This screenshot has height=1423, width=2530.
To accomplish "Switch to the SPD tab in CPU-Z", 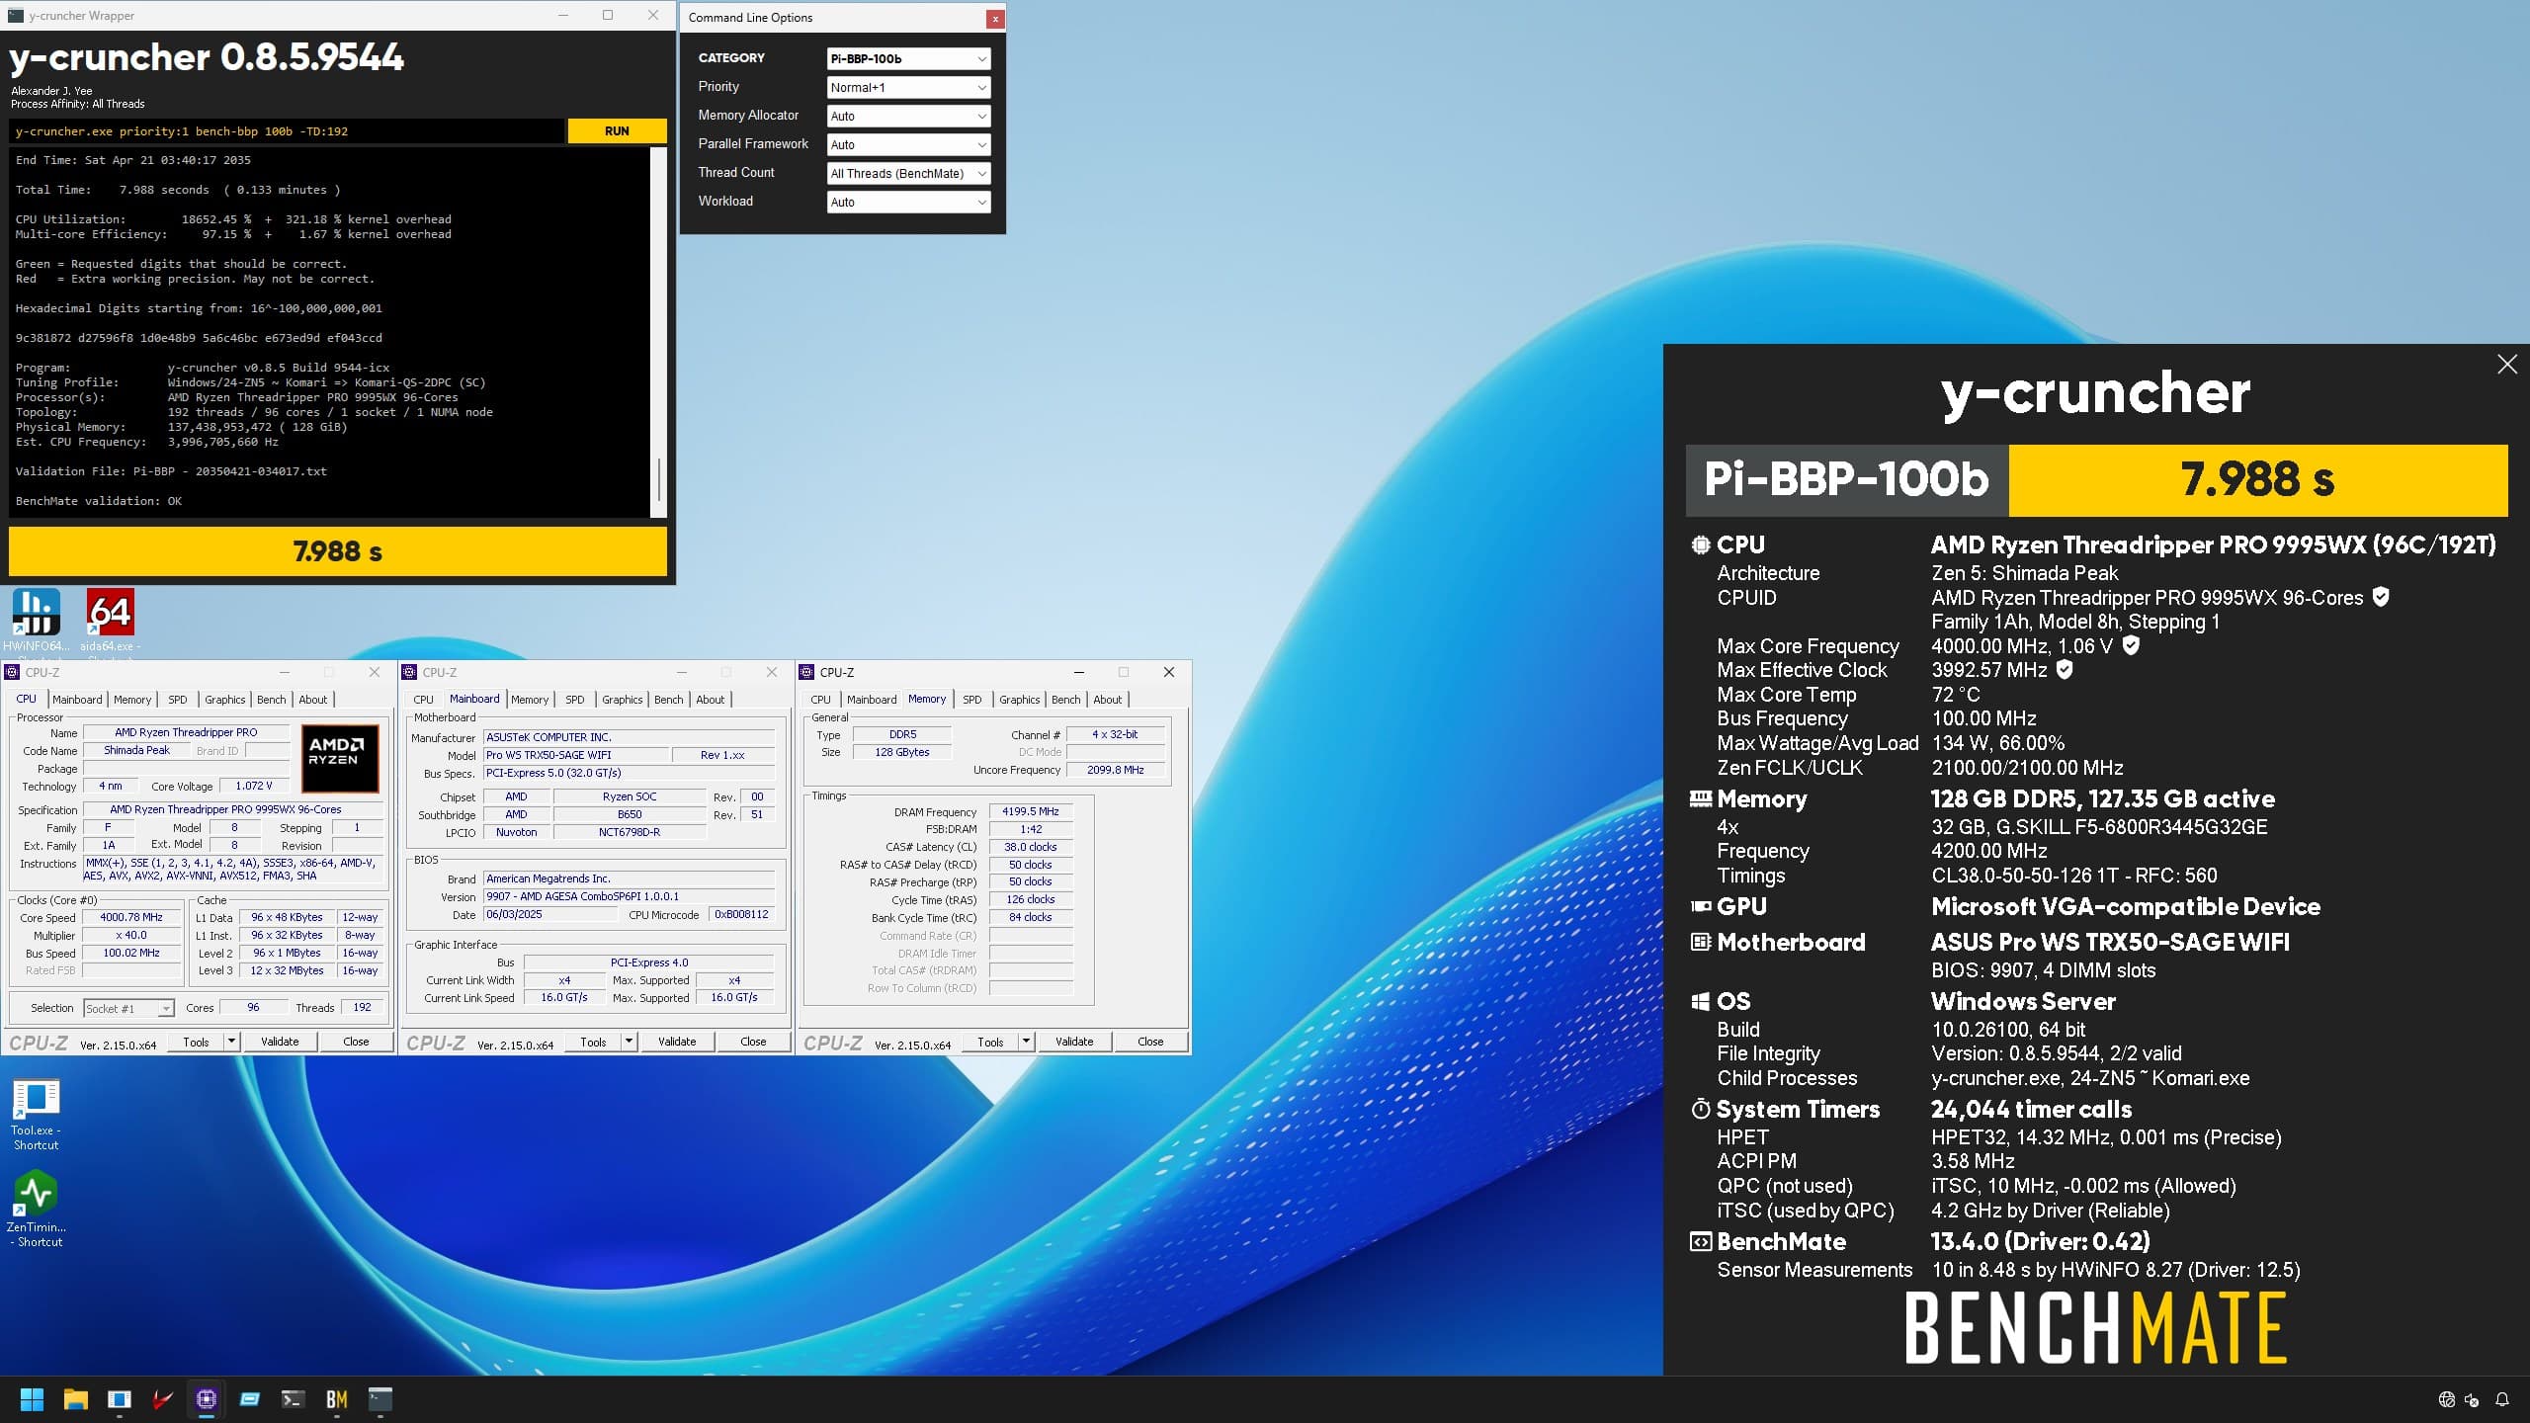I will click(178, 699).
